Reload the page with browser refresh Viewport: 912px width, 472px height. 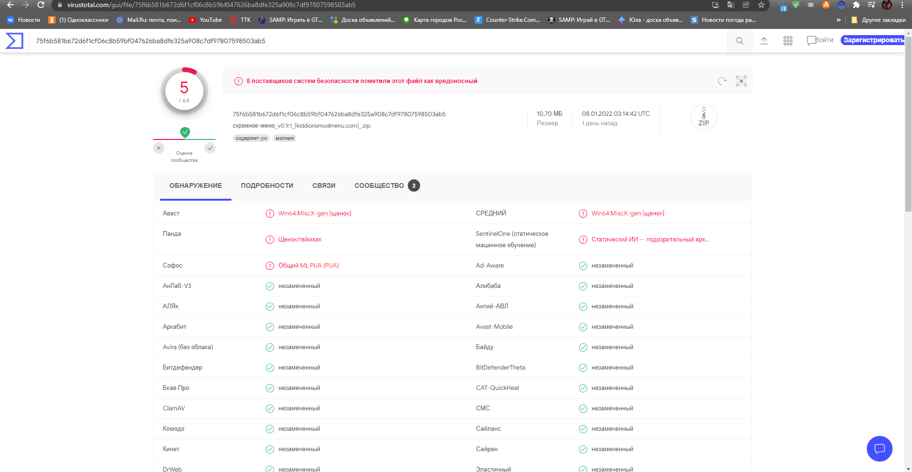[41, 5]
